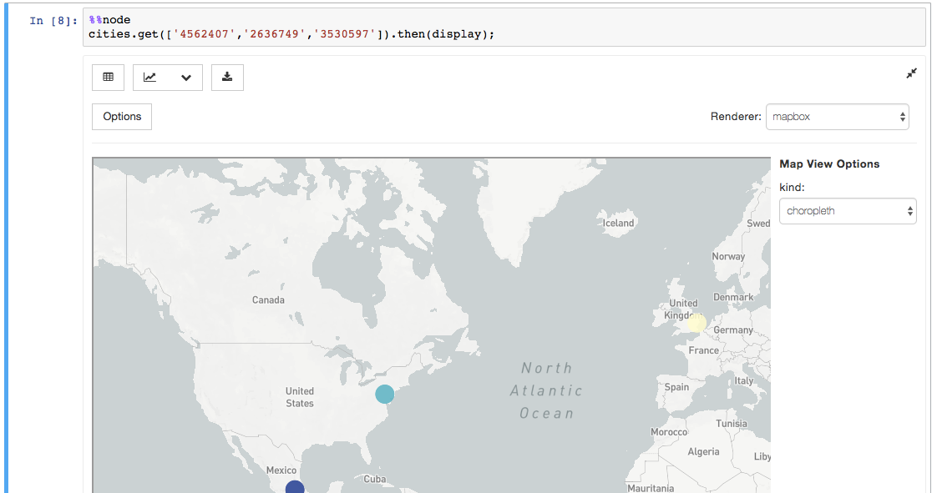
Task: Click the Renderer stepper arrows
Action: pyautogui.click(x=902, y=117)
